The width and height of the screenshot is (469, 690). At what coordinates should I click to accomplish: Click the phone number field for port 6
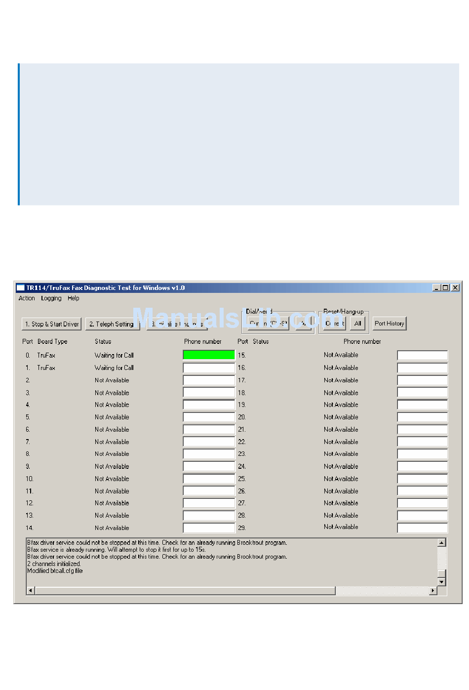point(209,429)
